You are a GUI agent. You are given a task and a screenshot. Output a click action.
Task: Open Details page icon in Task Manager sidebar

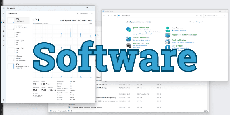[x=3, y=40]
